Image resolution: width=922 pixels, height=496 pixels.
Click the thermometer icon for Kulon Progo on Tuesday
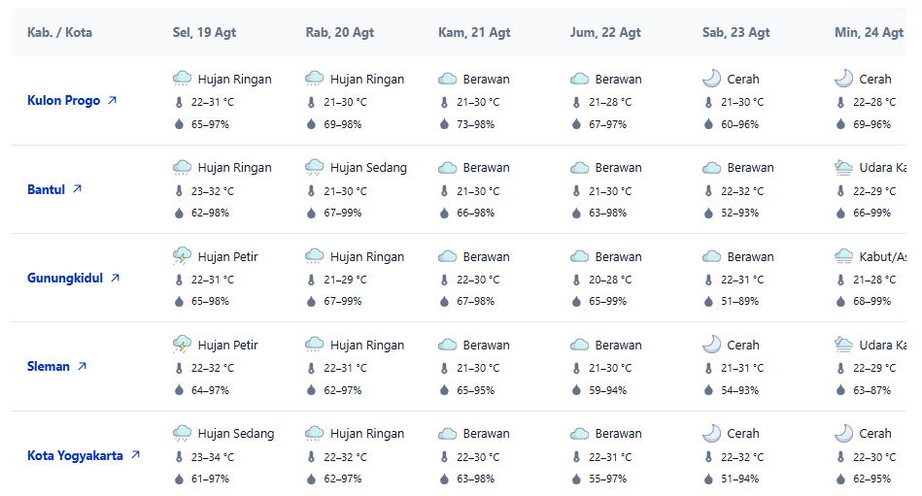[180, 102]
